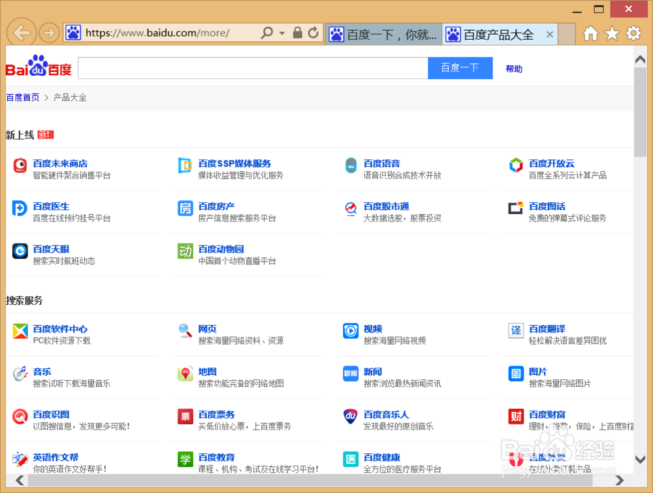Screen dimensions: 653x493
Task: Open the 百度语音 link
Action: coord(381,164)
